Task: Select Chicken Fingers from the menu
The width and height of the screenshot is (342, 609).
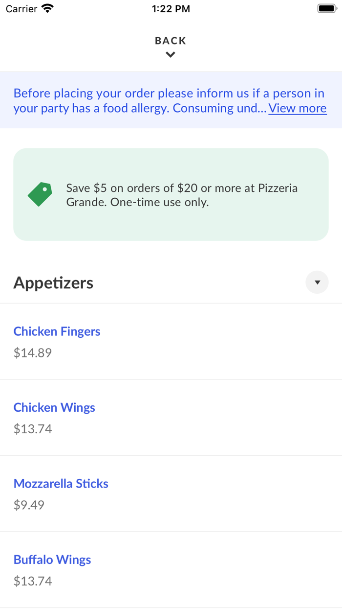Action: point(57,331)
